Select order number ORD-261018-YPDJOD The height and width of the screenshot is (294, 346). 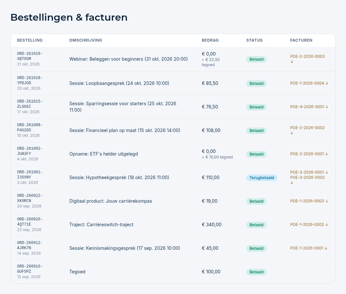pos(30,80)
